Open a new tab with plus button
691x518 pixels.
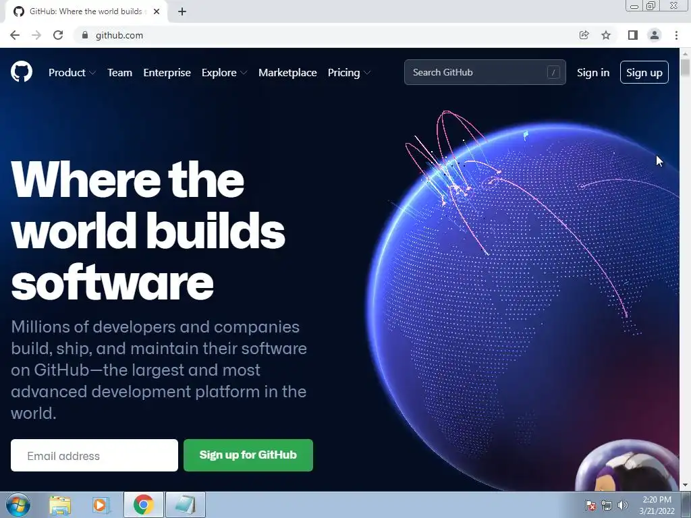182,11
